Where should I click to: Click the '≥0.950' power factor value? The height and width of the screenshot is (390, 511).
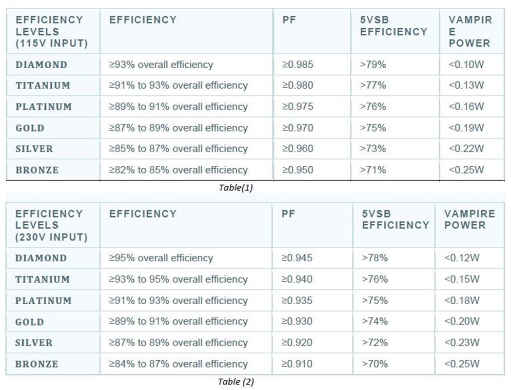297,170
